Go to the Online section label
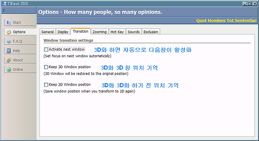The image size is (259, 141). click(x=18, y=69)
